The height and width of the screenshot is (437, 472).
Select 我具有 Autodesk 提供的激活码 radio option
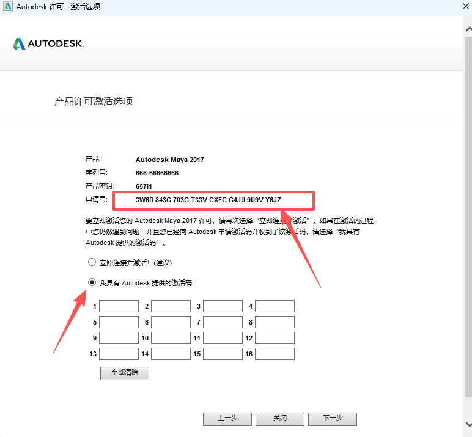92,282
